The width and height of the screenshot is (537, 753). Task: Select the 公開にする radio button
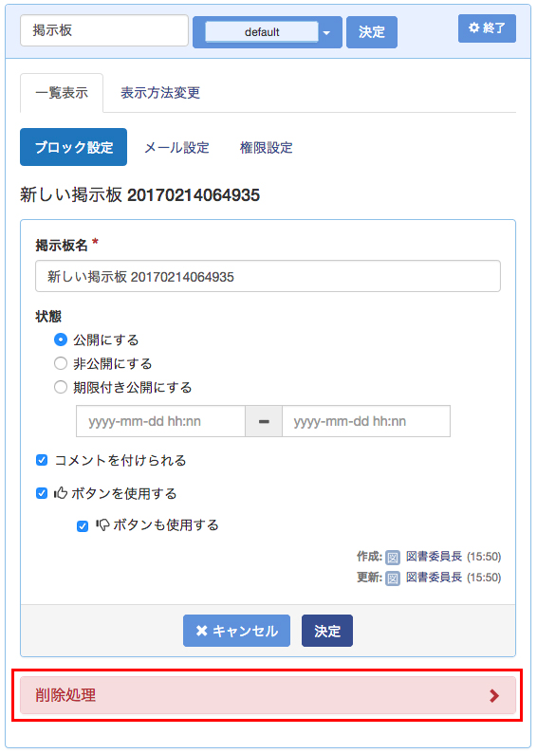[x=61, y=340]
